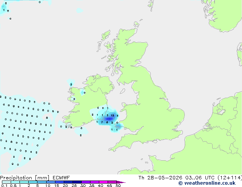Image resolution: width=242 pixels, height=187 pixels.
Task: Pick the 10–15 mm blue legend swatch
Action: [x=51, y=182]
